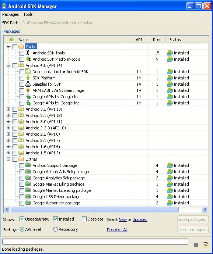Click the scrollbar left arrow
This screenshot has width=213, height=254.
tap(7, 209)
